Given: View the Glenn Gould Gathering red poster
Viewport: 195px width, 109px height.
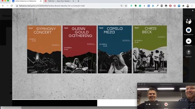Looking at the screenshot, I should click(80, 49).
